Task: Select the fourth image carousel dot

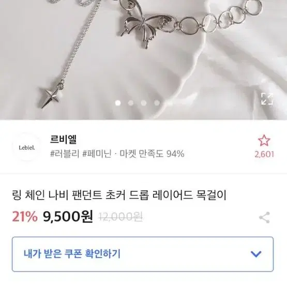Action: pyautogui.click(x=157, y=103)
